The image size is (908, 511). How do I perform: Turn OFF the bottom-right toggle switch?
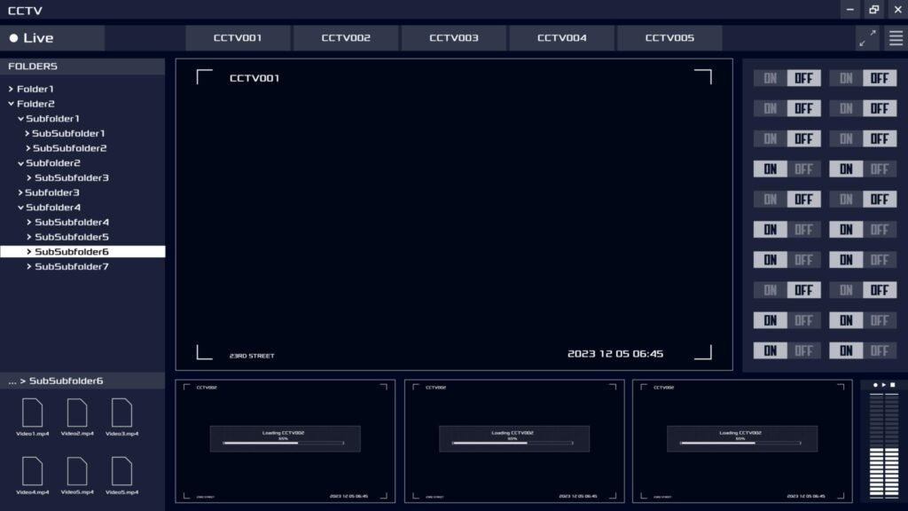tap(879, 350)
